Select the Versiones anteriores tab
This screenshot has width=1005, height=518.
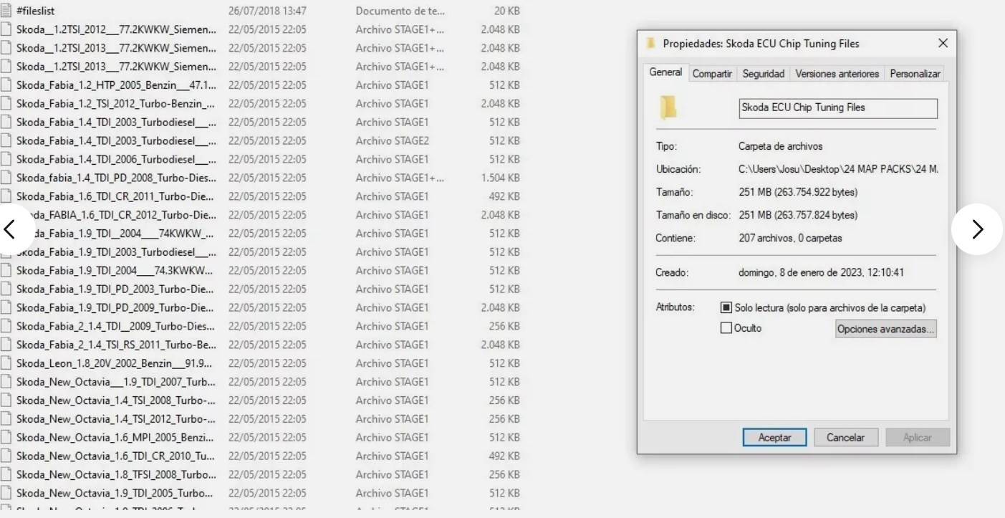click(837, 72)
